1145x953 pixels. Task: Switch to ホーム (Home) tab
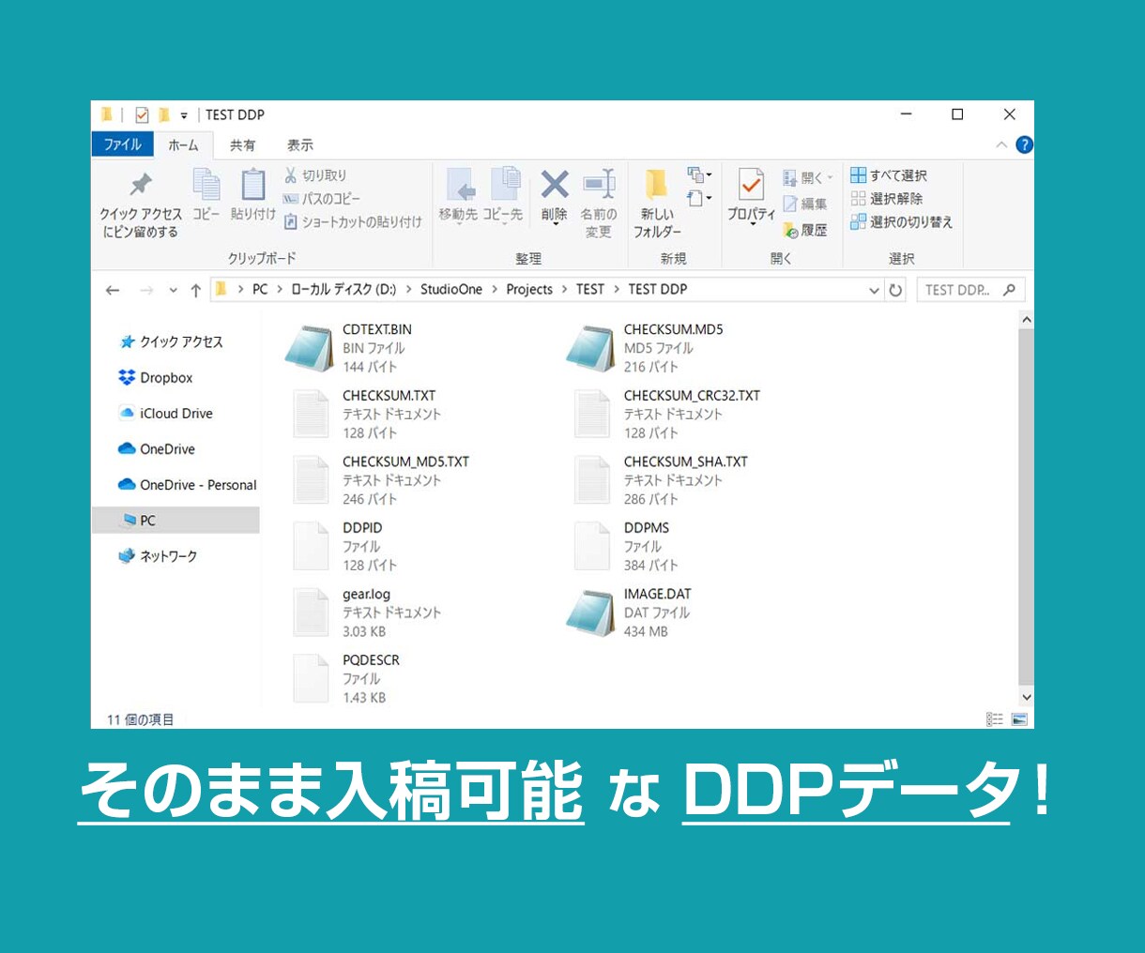[183, 144]
